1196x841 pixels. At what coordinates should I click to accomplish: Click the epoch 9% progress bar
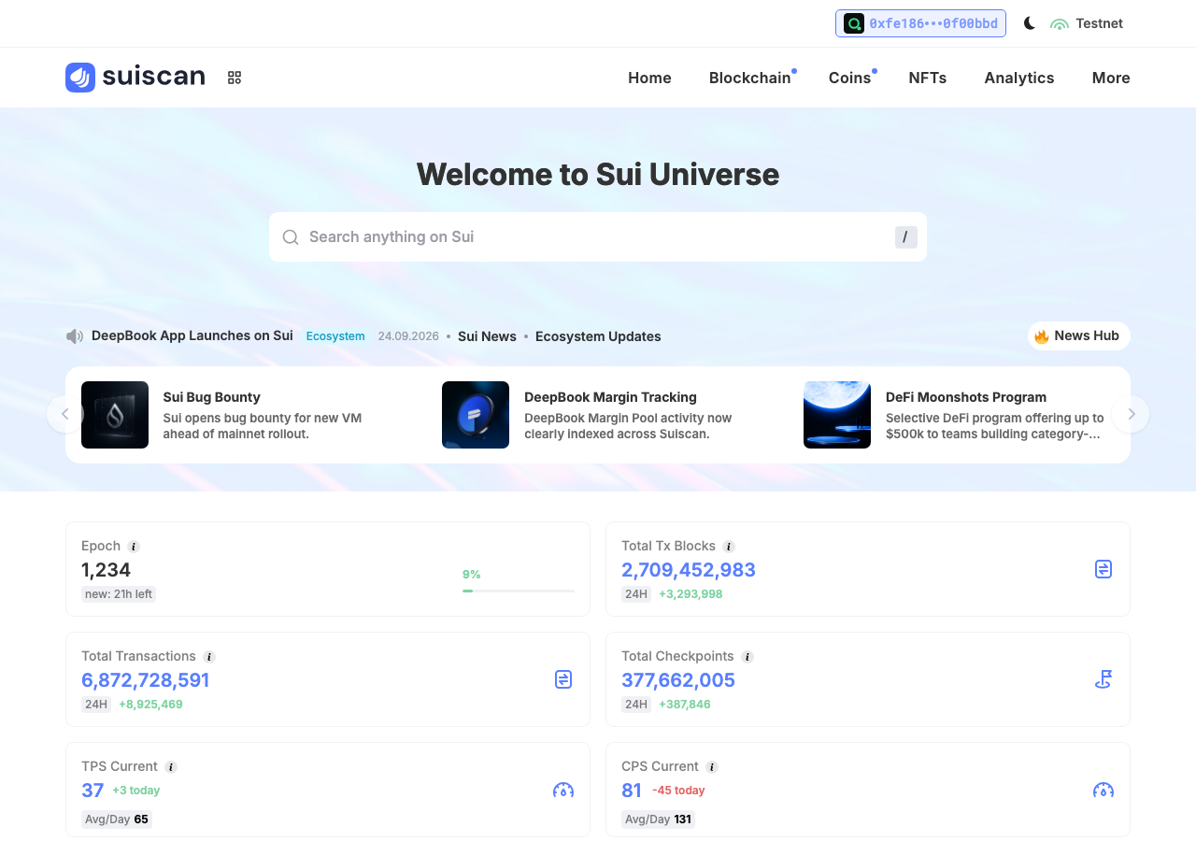519,591
